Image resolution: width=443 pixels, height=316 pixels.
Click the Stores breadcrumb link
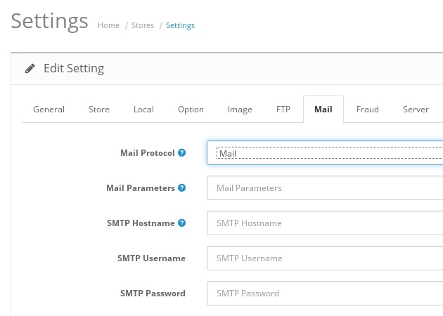point(143,25)
